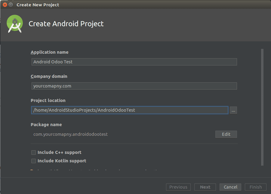
Task: Click the title bar button beside Close
Action: click(x=11, y=5)
